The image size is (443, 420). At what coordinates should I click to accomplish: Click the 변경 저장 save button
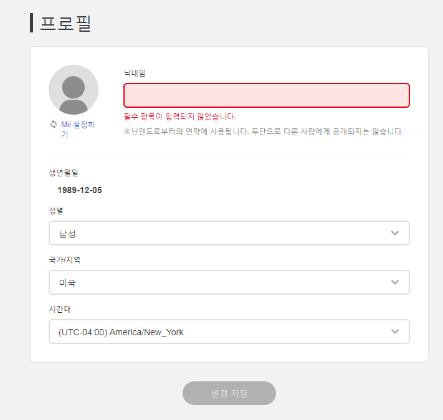coord(229,393)
